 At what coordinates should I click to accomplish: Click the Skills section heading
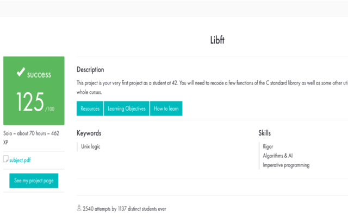265,133
